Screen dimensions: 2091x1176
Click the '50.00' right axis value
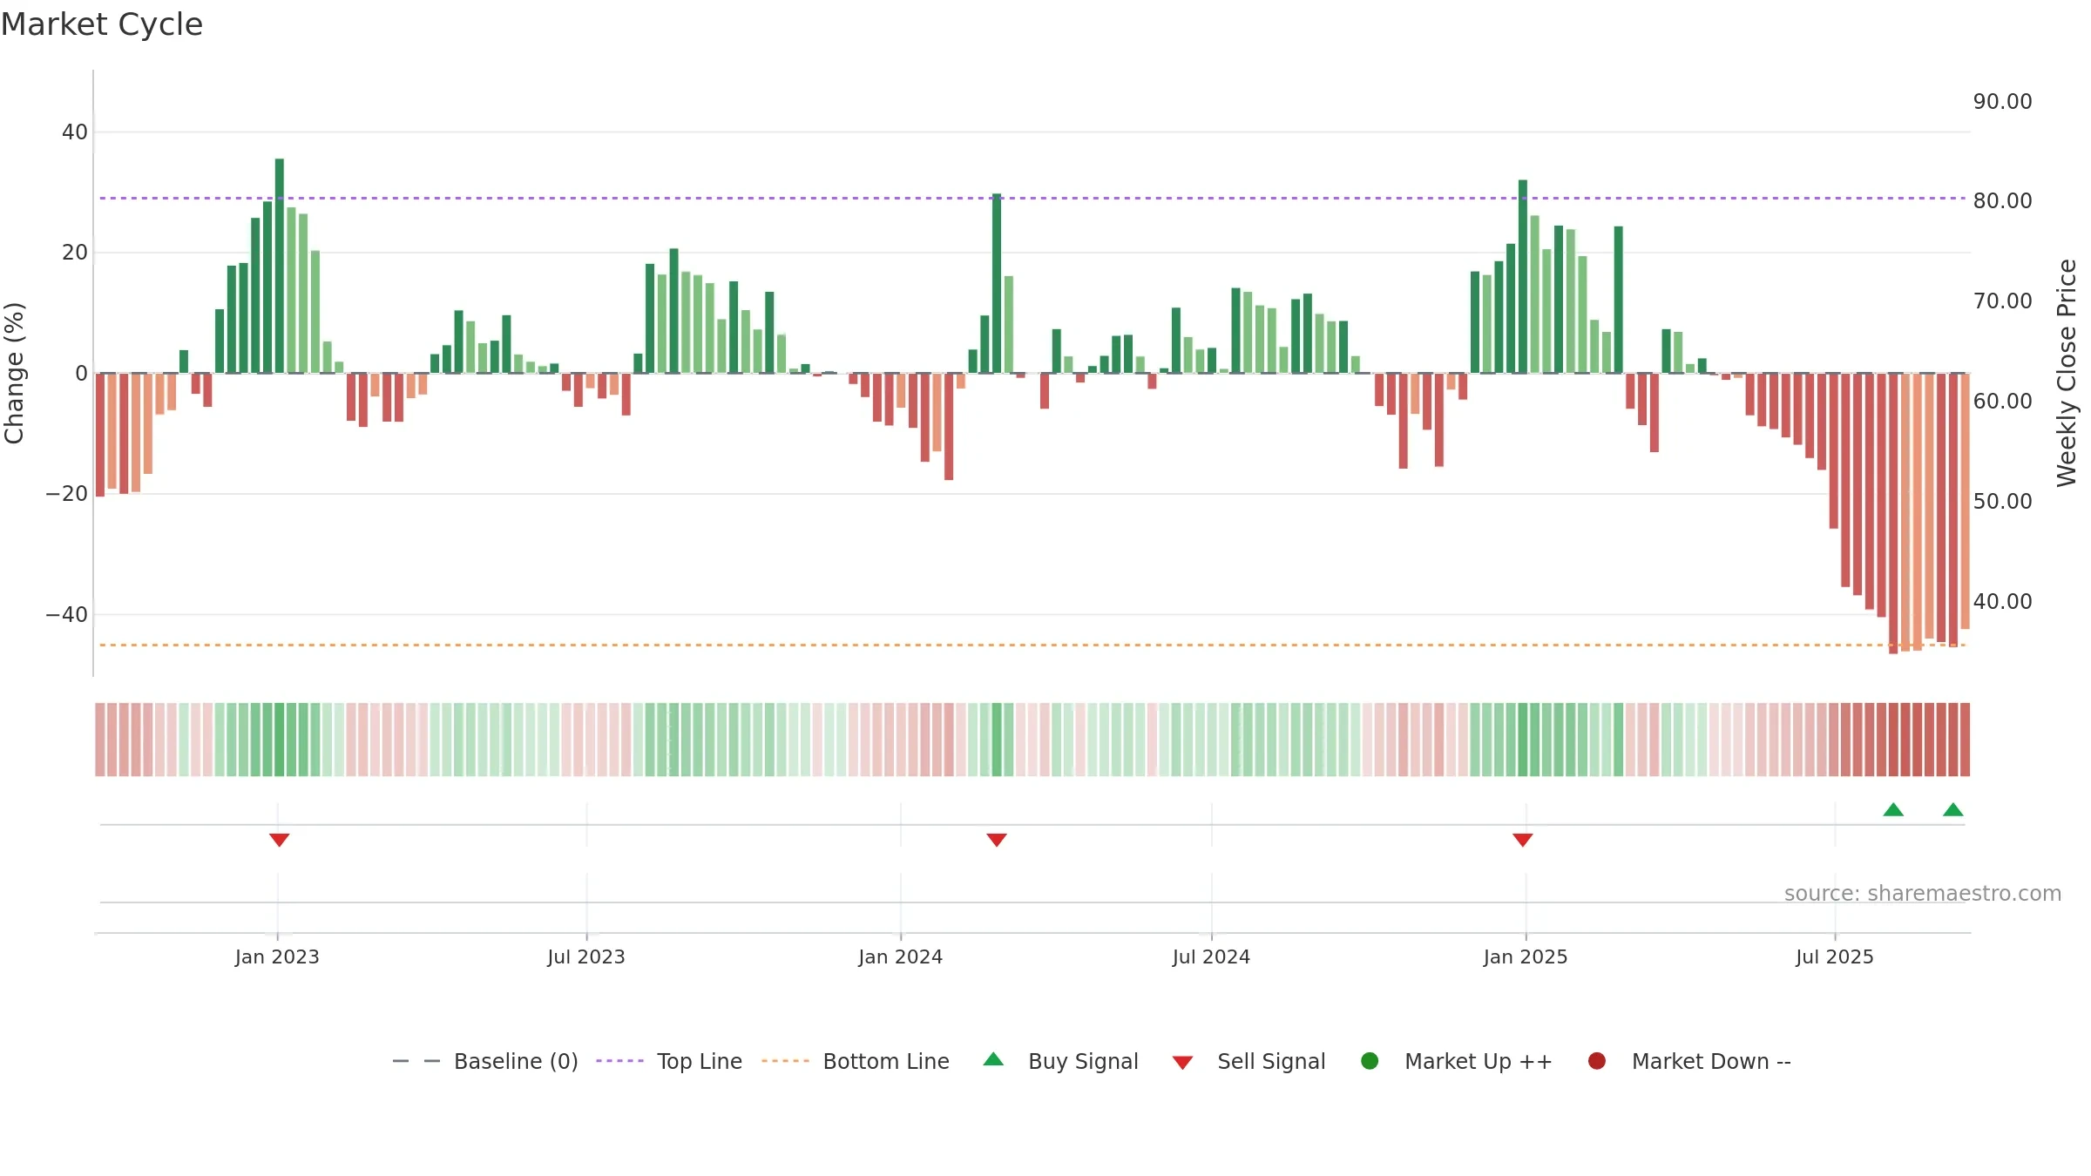coord(2002,501)
